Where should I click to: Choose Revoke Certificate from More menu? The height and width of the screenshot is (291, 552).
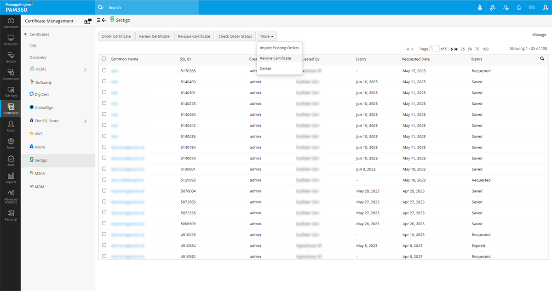coord(275,58)
